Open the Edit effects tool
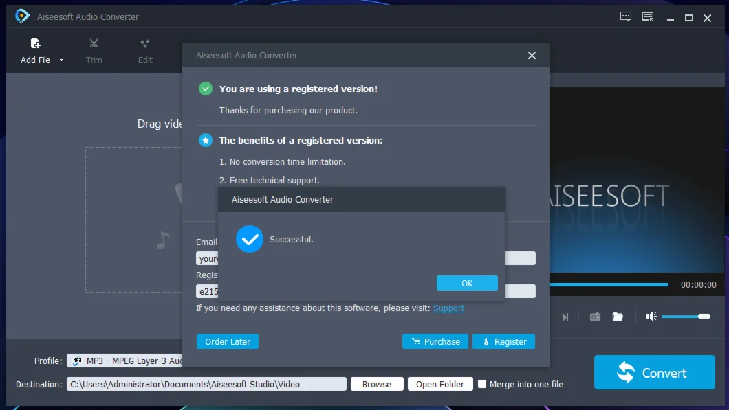This screenshot has height=410, width=729. [x=145, y=51]
